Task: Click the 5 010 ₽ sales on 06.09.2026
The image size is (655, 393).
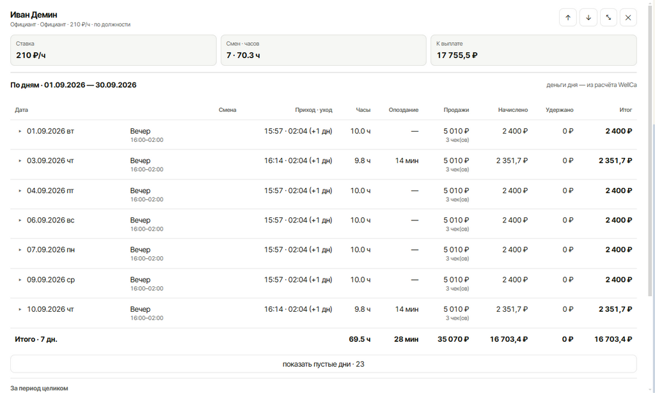Action: coord(456,220)
